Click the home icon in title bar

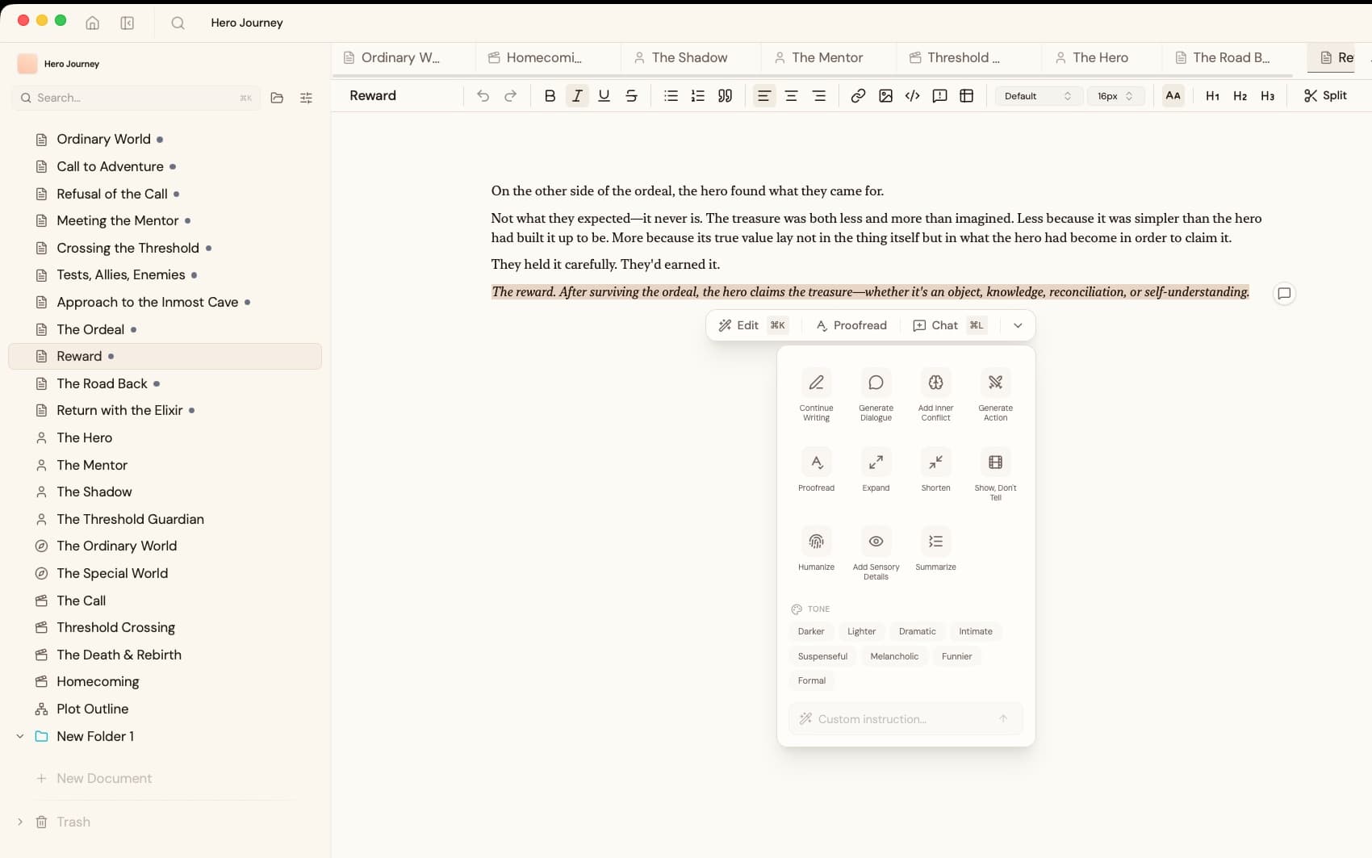coord(93,23)
